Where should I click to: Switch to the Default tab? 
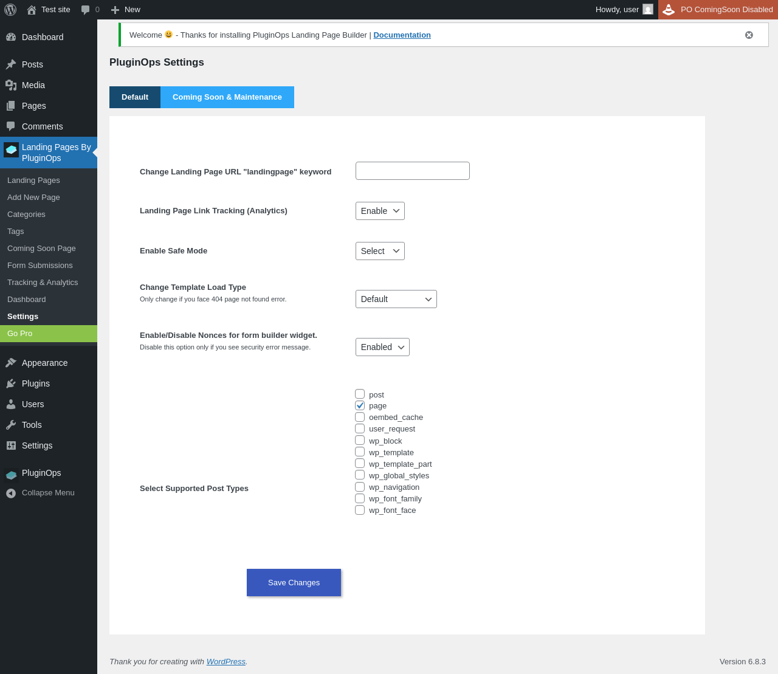click(135, 97)
